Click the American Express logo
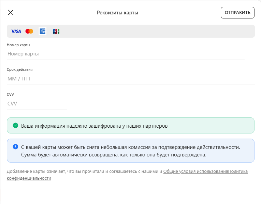This screenshot has width=261, height=204. (x=43, y=31)
